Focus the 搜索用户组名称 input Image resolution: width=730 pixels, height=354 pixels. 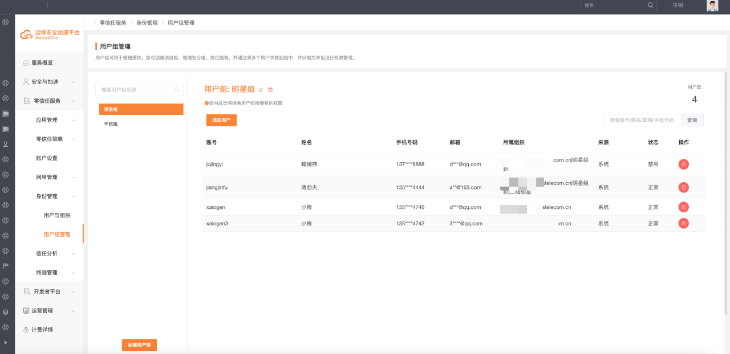coord(139,90)
